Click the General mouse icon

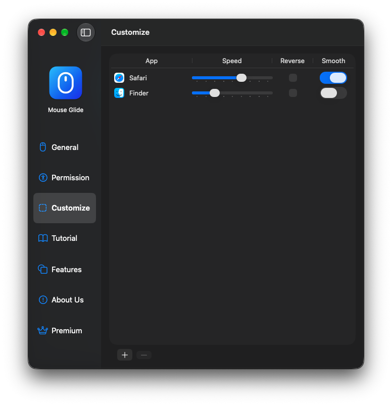[43, 147]
